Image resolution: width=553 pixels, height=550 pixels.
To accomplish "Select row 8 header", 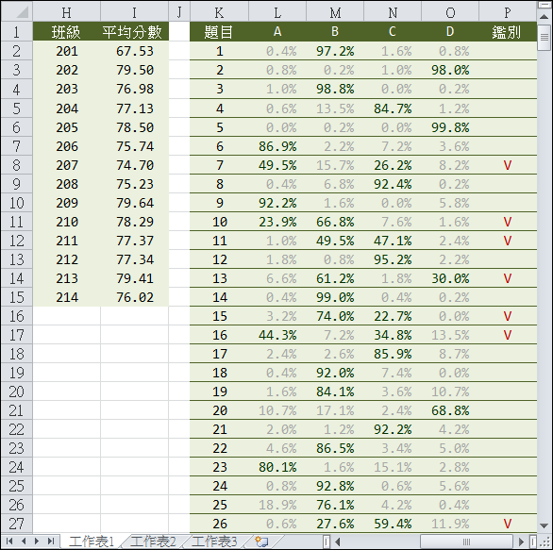I will tap(17, 165).
